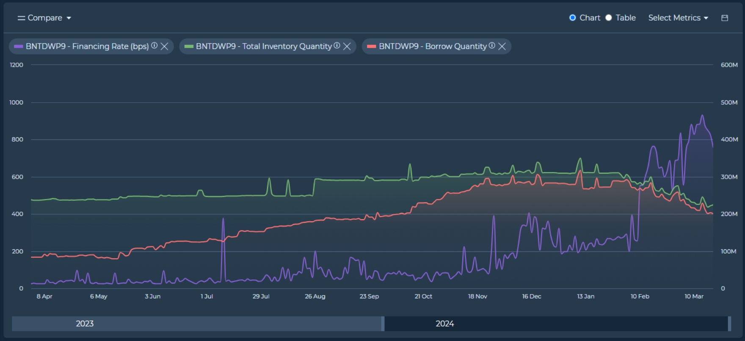745x341 pixels.
Task: Remove the Financing Rate (bps) metric chip
Action: (x=165, y=46)
